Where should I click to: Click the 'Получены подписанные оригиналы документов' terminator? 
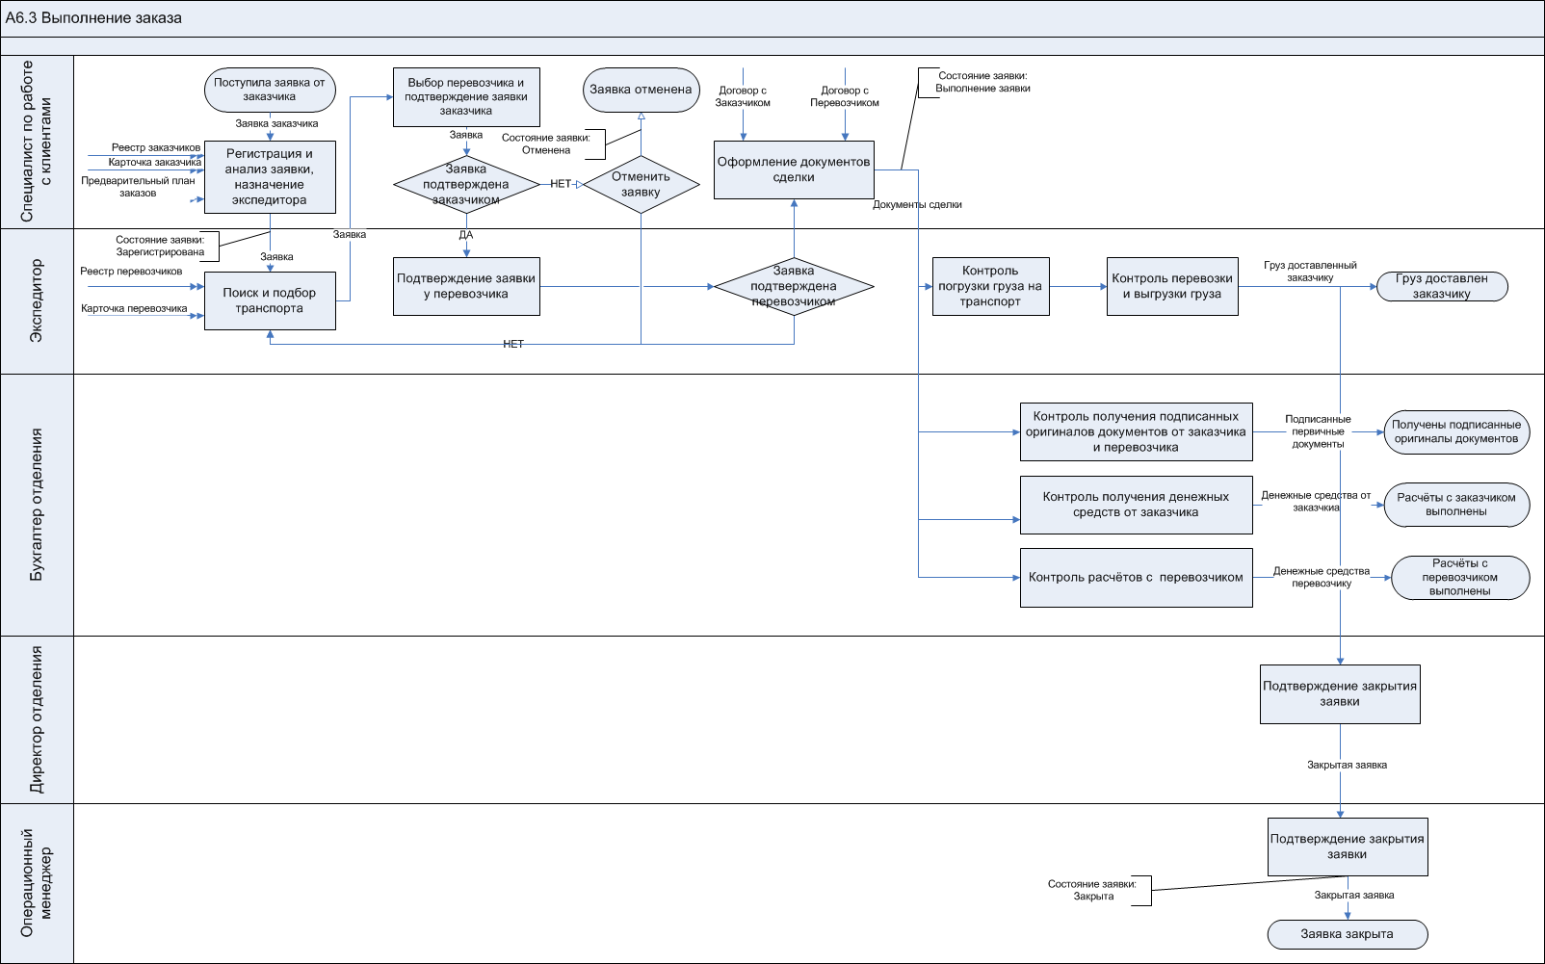[1456, 431]
